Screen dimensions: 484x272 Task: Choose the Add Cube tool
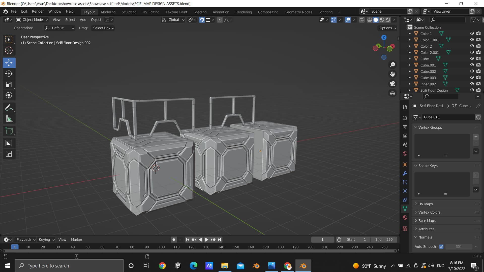point(9,131)
